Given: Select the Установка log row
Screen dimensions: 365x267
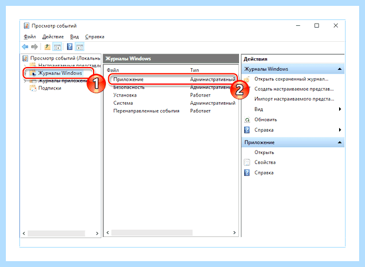Looking at the screenshot, I should click(172, 95).
